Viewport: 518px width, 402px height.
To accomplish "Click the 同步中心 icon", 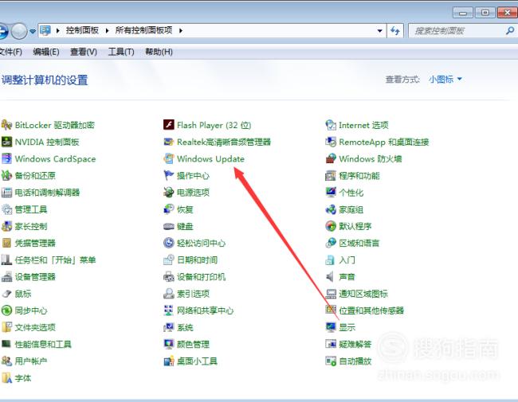I will (x=6, y=310).
